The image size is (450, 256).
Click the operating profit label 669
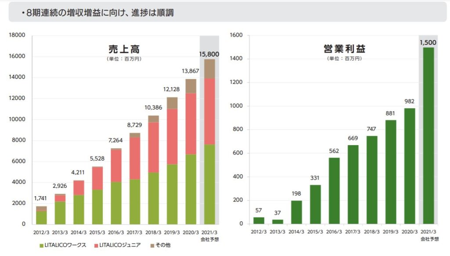[x=353, y=138]
